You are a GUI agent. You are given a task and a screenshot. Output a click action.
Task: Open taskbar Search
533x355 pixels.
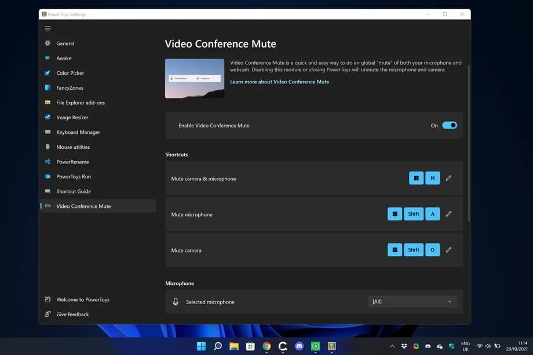tap(218, 346)
